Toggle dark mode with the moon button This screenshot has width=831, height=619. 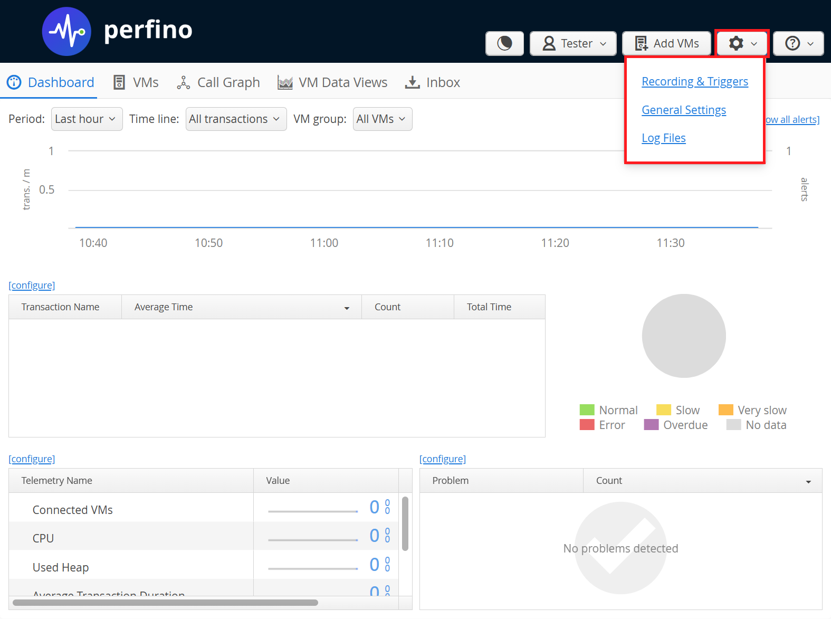click(x=504, y=43)
